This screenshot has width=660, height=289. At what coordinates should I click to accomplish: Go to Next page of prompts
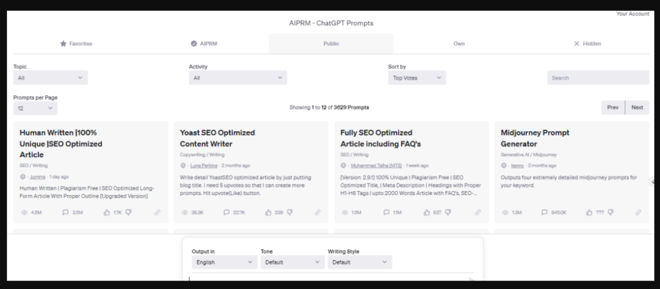click(x=637, y=107)
